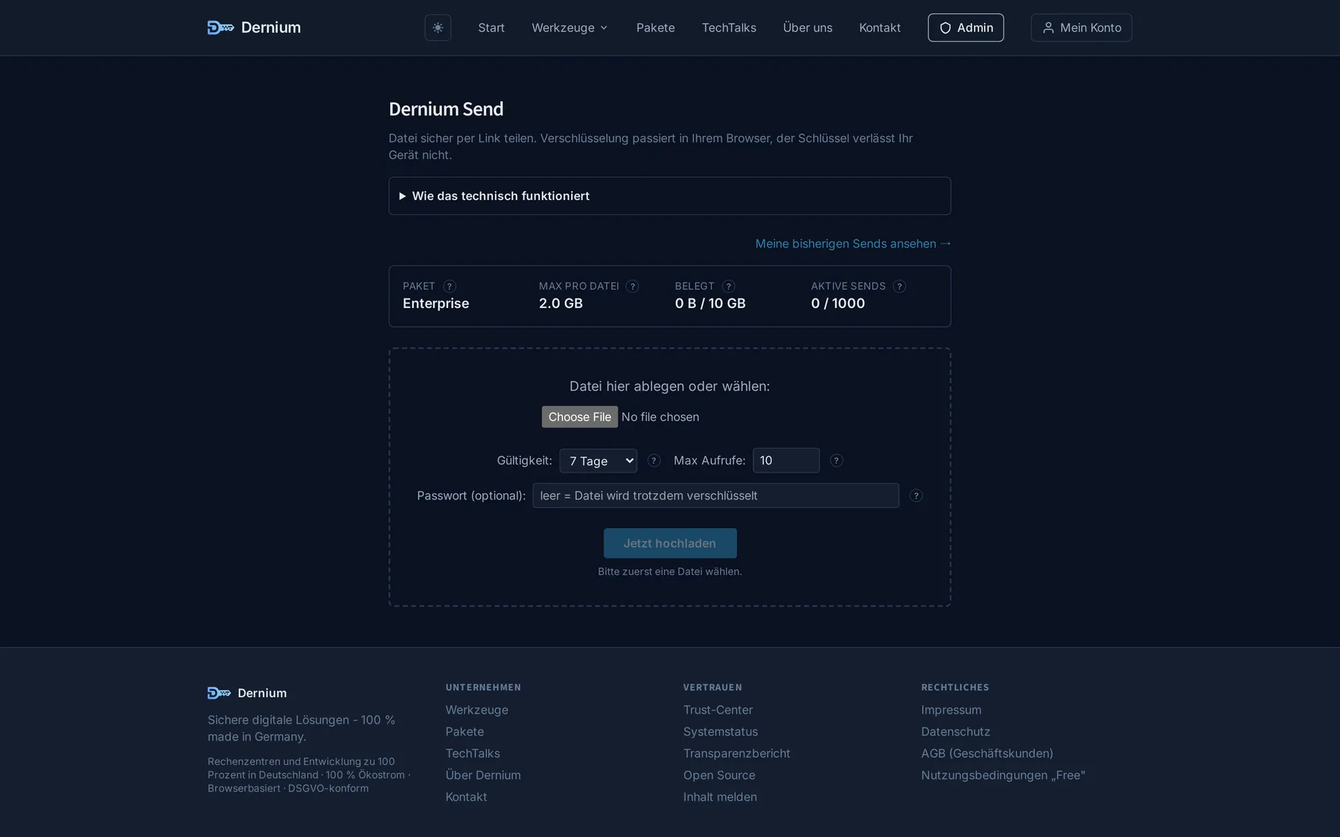Open the Start navigation item
The image size is (1340, 837).
[x=491, y=28]
